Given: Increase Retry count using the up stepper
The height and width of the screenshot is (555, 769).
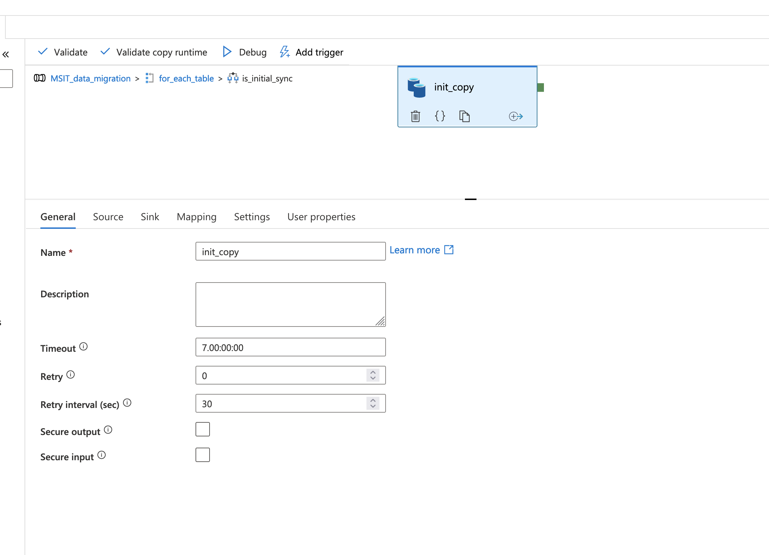Looking at the screenshot, I should 373,372.
